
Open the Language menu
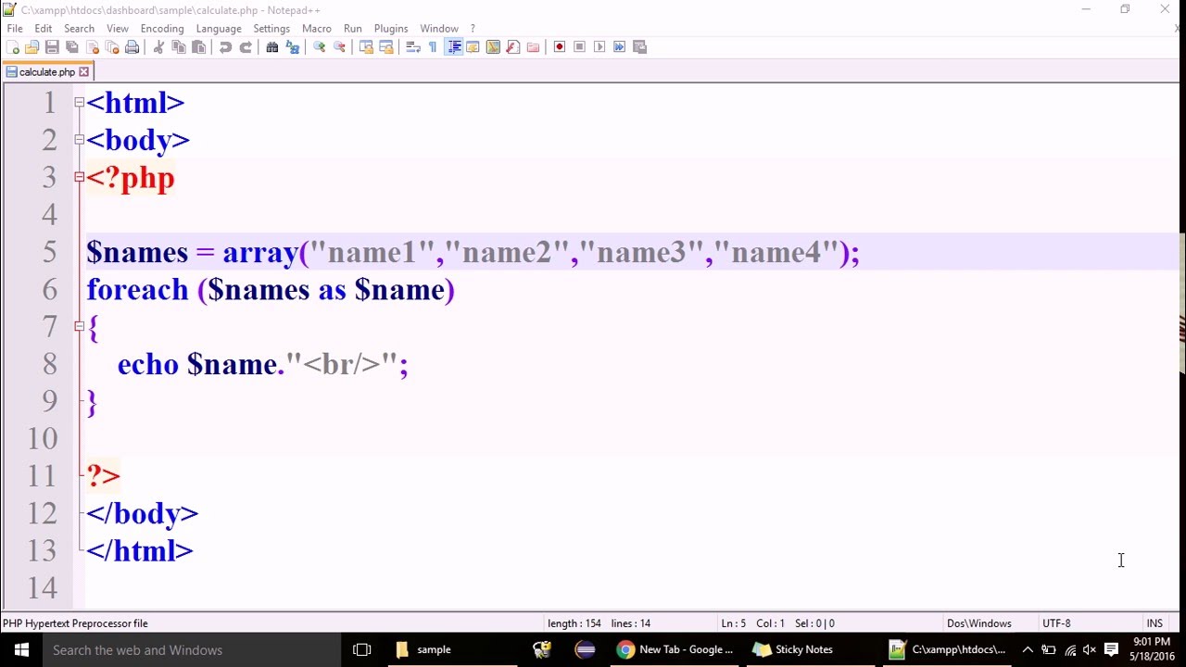point(219,29)
